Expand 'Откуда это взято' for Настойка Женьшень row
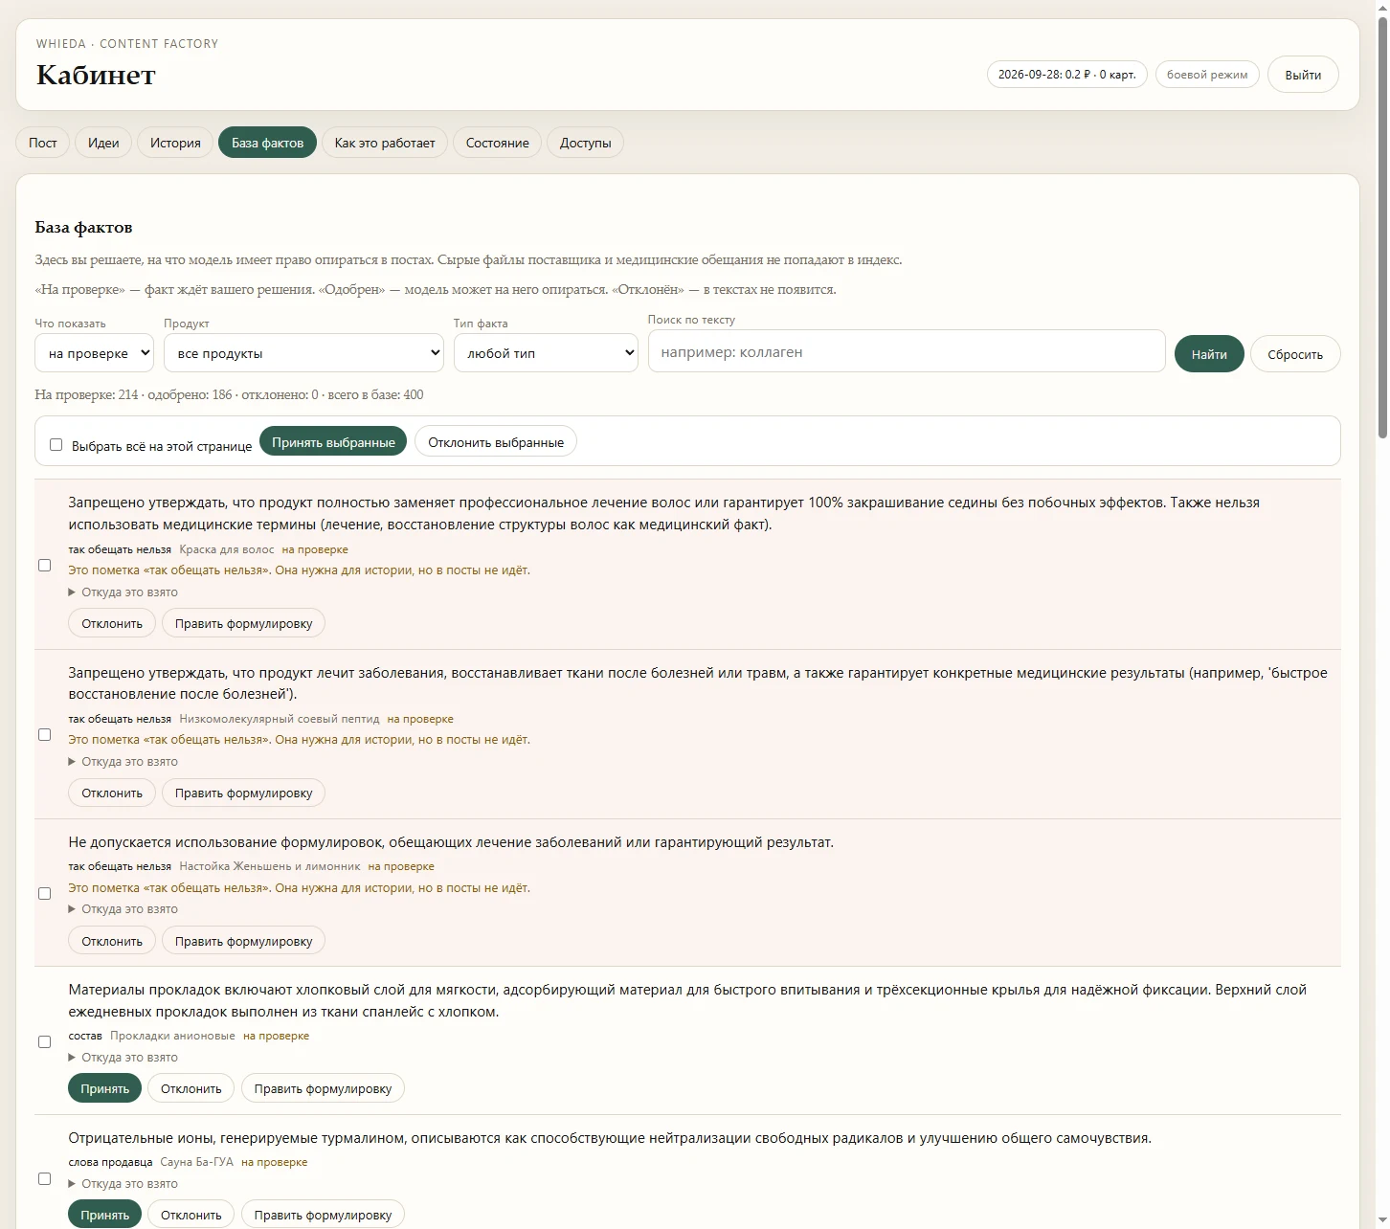The width and height of the screenshot is (1390, 1229). [x=123, y=909]
